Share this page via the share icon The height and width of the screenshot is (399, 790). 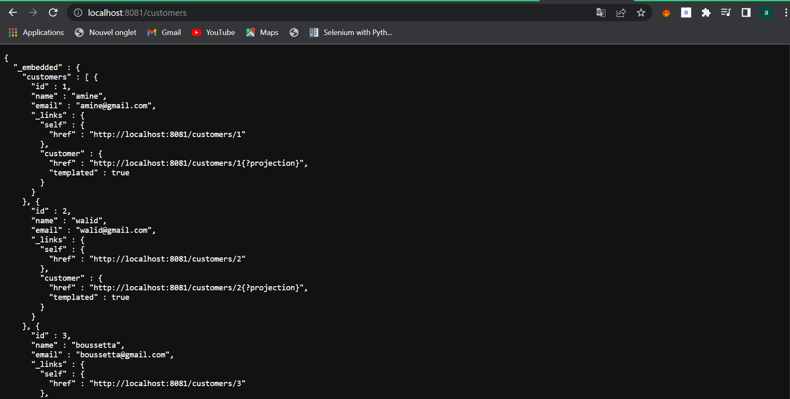[621, 12]
